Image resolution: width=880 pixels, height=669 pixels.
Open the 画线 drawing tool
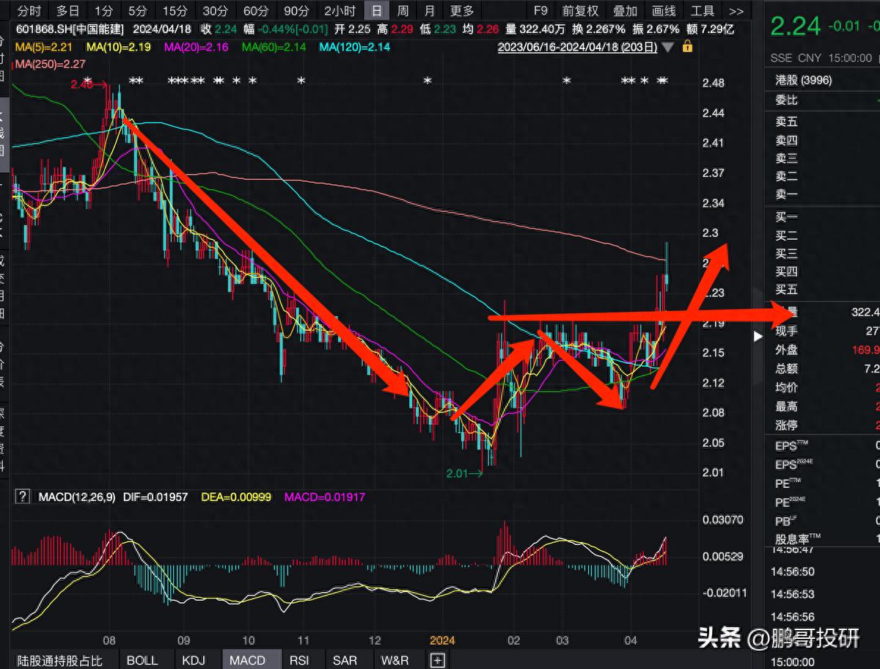pos(664,11)
